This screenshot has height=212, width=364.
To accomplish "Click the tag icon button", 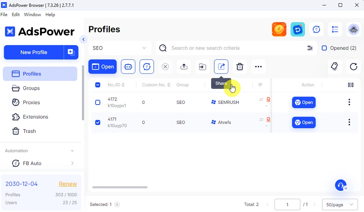I will [335, 67].
